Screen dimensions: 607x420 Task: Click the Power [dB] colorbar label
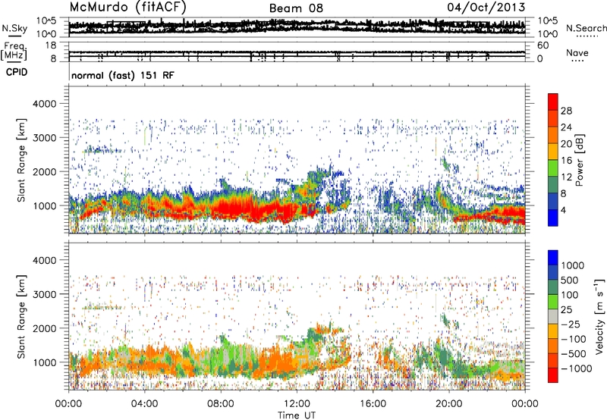click(579, 160)
